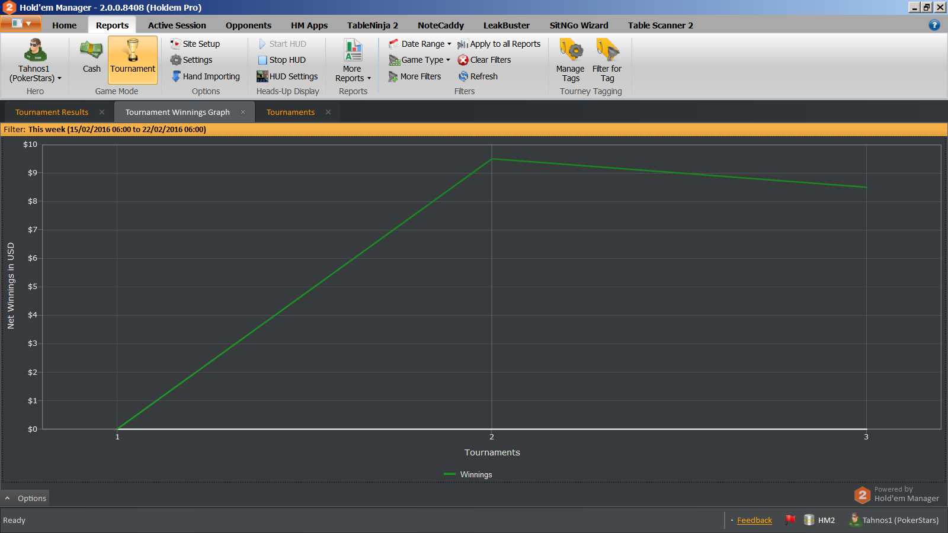Open HUD Settings
948x533 pixels.
[x=287, y=76]
